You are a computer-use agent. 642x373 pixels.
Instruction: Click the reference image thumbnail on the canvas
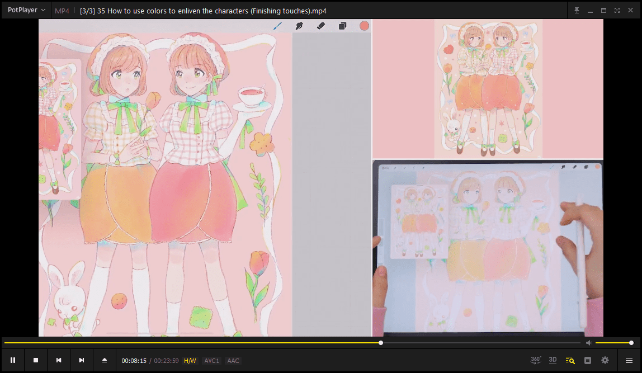point(60,129)
